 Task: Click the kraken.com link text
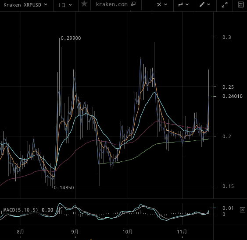click(112, 4)
